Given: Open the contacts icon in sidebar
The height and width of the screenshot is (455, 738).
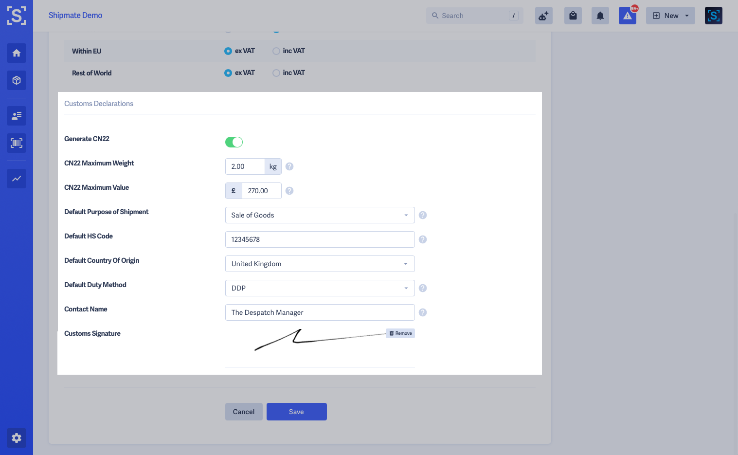Looking at the screenshot, I should pos(17,116).
